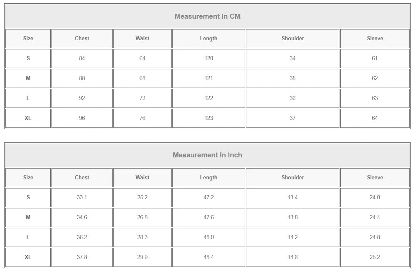The height and width of the screenshot is (274, 415).
Task: Select the M size row label in Inch table
Action: point(28,218)
